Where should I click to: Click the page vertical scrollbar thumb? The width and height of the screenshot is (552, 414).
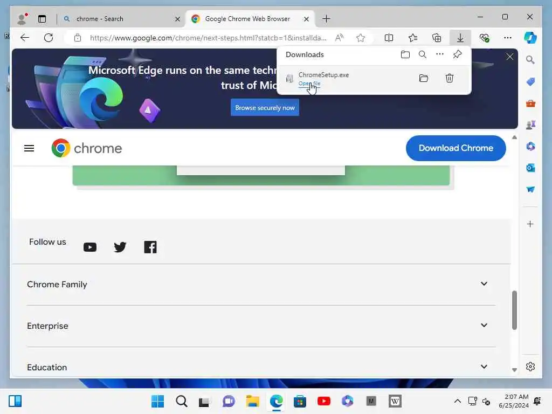click(x=514, y=310)
